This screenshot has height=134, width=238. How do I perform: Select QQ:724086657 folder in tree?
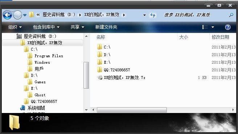(44, 101)
